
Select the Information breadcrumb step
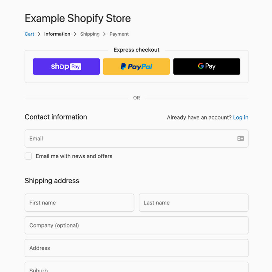[x=57, y=34]
